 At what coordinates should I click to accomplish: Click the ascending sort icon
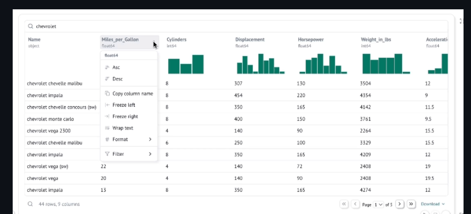tap(107, 67)
